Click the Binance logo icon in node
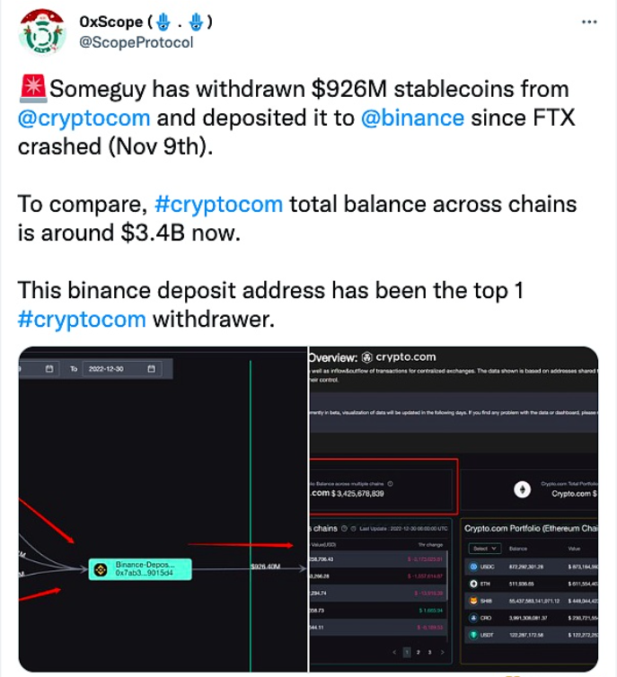 pyautogui.click(x=104, y=568)
